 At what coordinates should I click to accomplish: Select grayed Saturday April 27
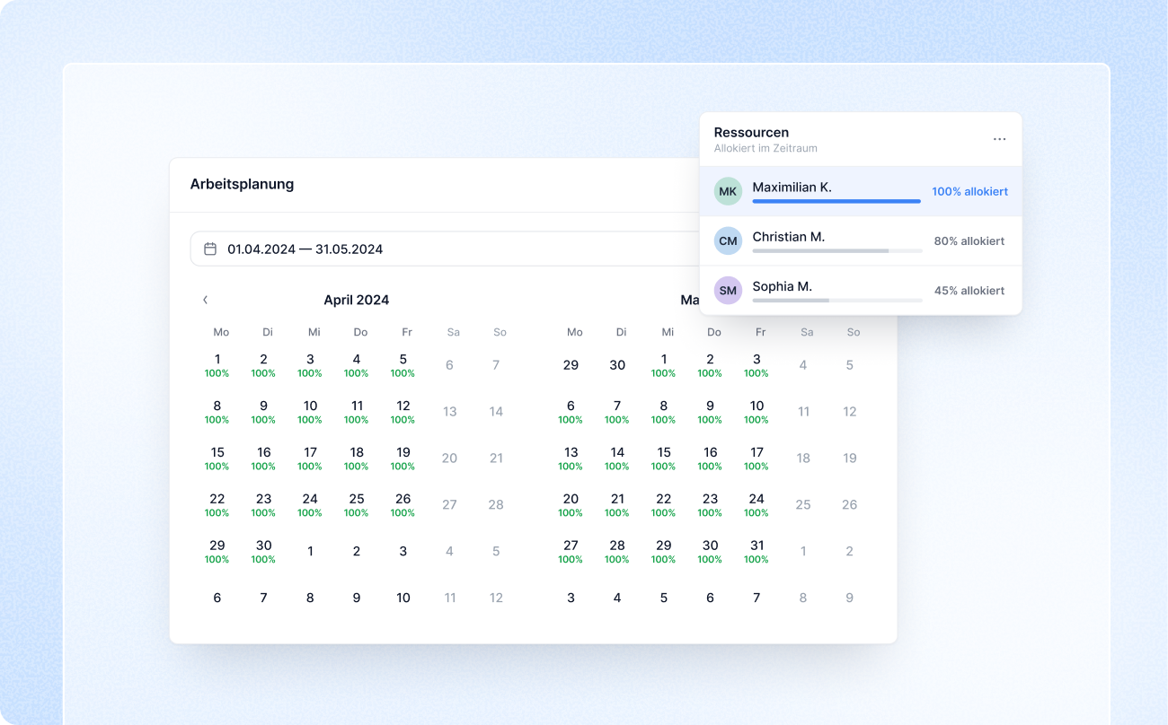[450, 505]
